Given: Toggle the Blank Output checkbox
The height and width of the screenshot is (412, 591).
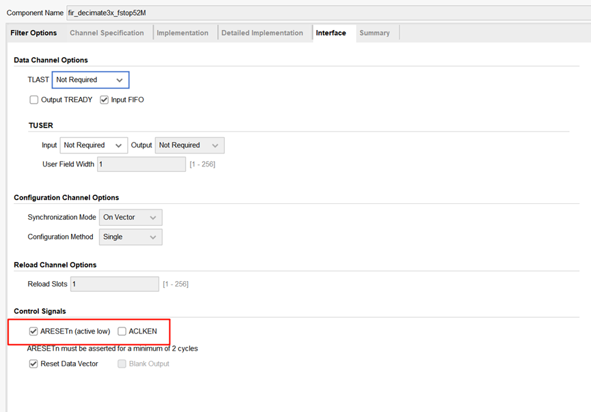Looking at the screenshot, I should click(x=122, y=364).
